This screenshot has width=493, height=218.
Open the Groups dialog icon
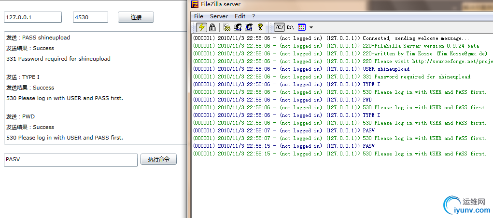pyautogui.click(x=249, y=27)
